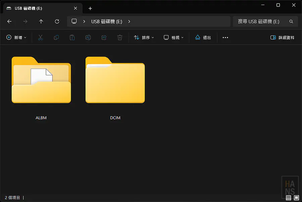Expand the 排序 sort options
This screenshot has height=202, width=302.
pyautogui.click(x=144, y=37)
